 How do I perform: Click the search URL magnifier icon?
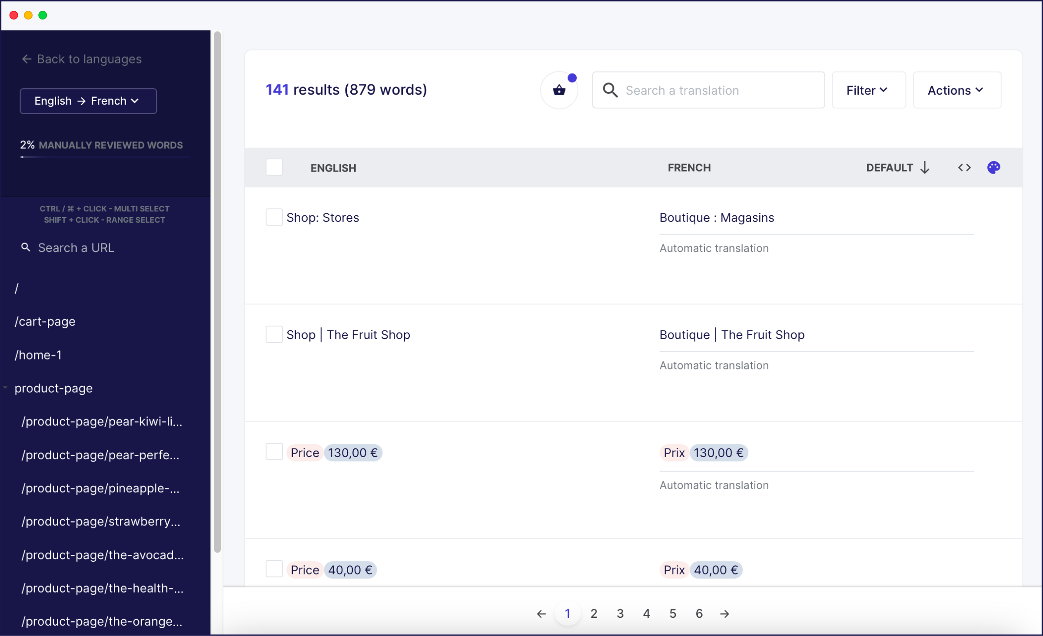(x=26, y=247)
